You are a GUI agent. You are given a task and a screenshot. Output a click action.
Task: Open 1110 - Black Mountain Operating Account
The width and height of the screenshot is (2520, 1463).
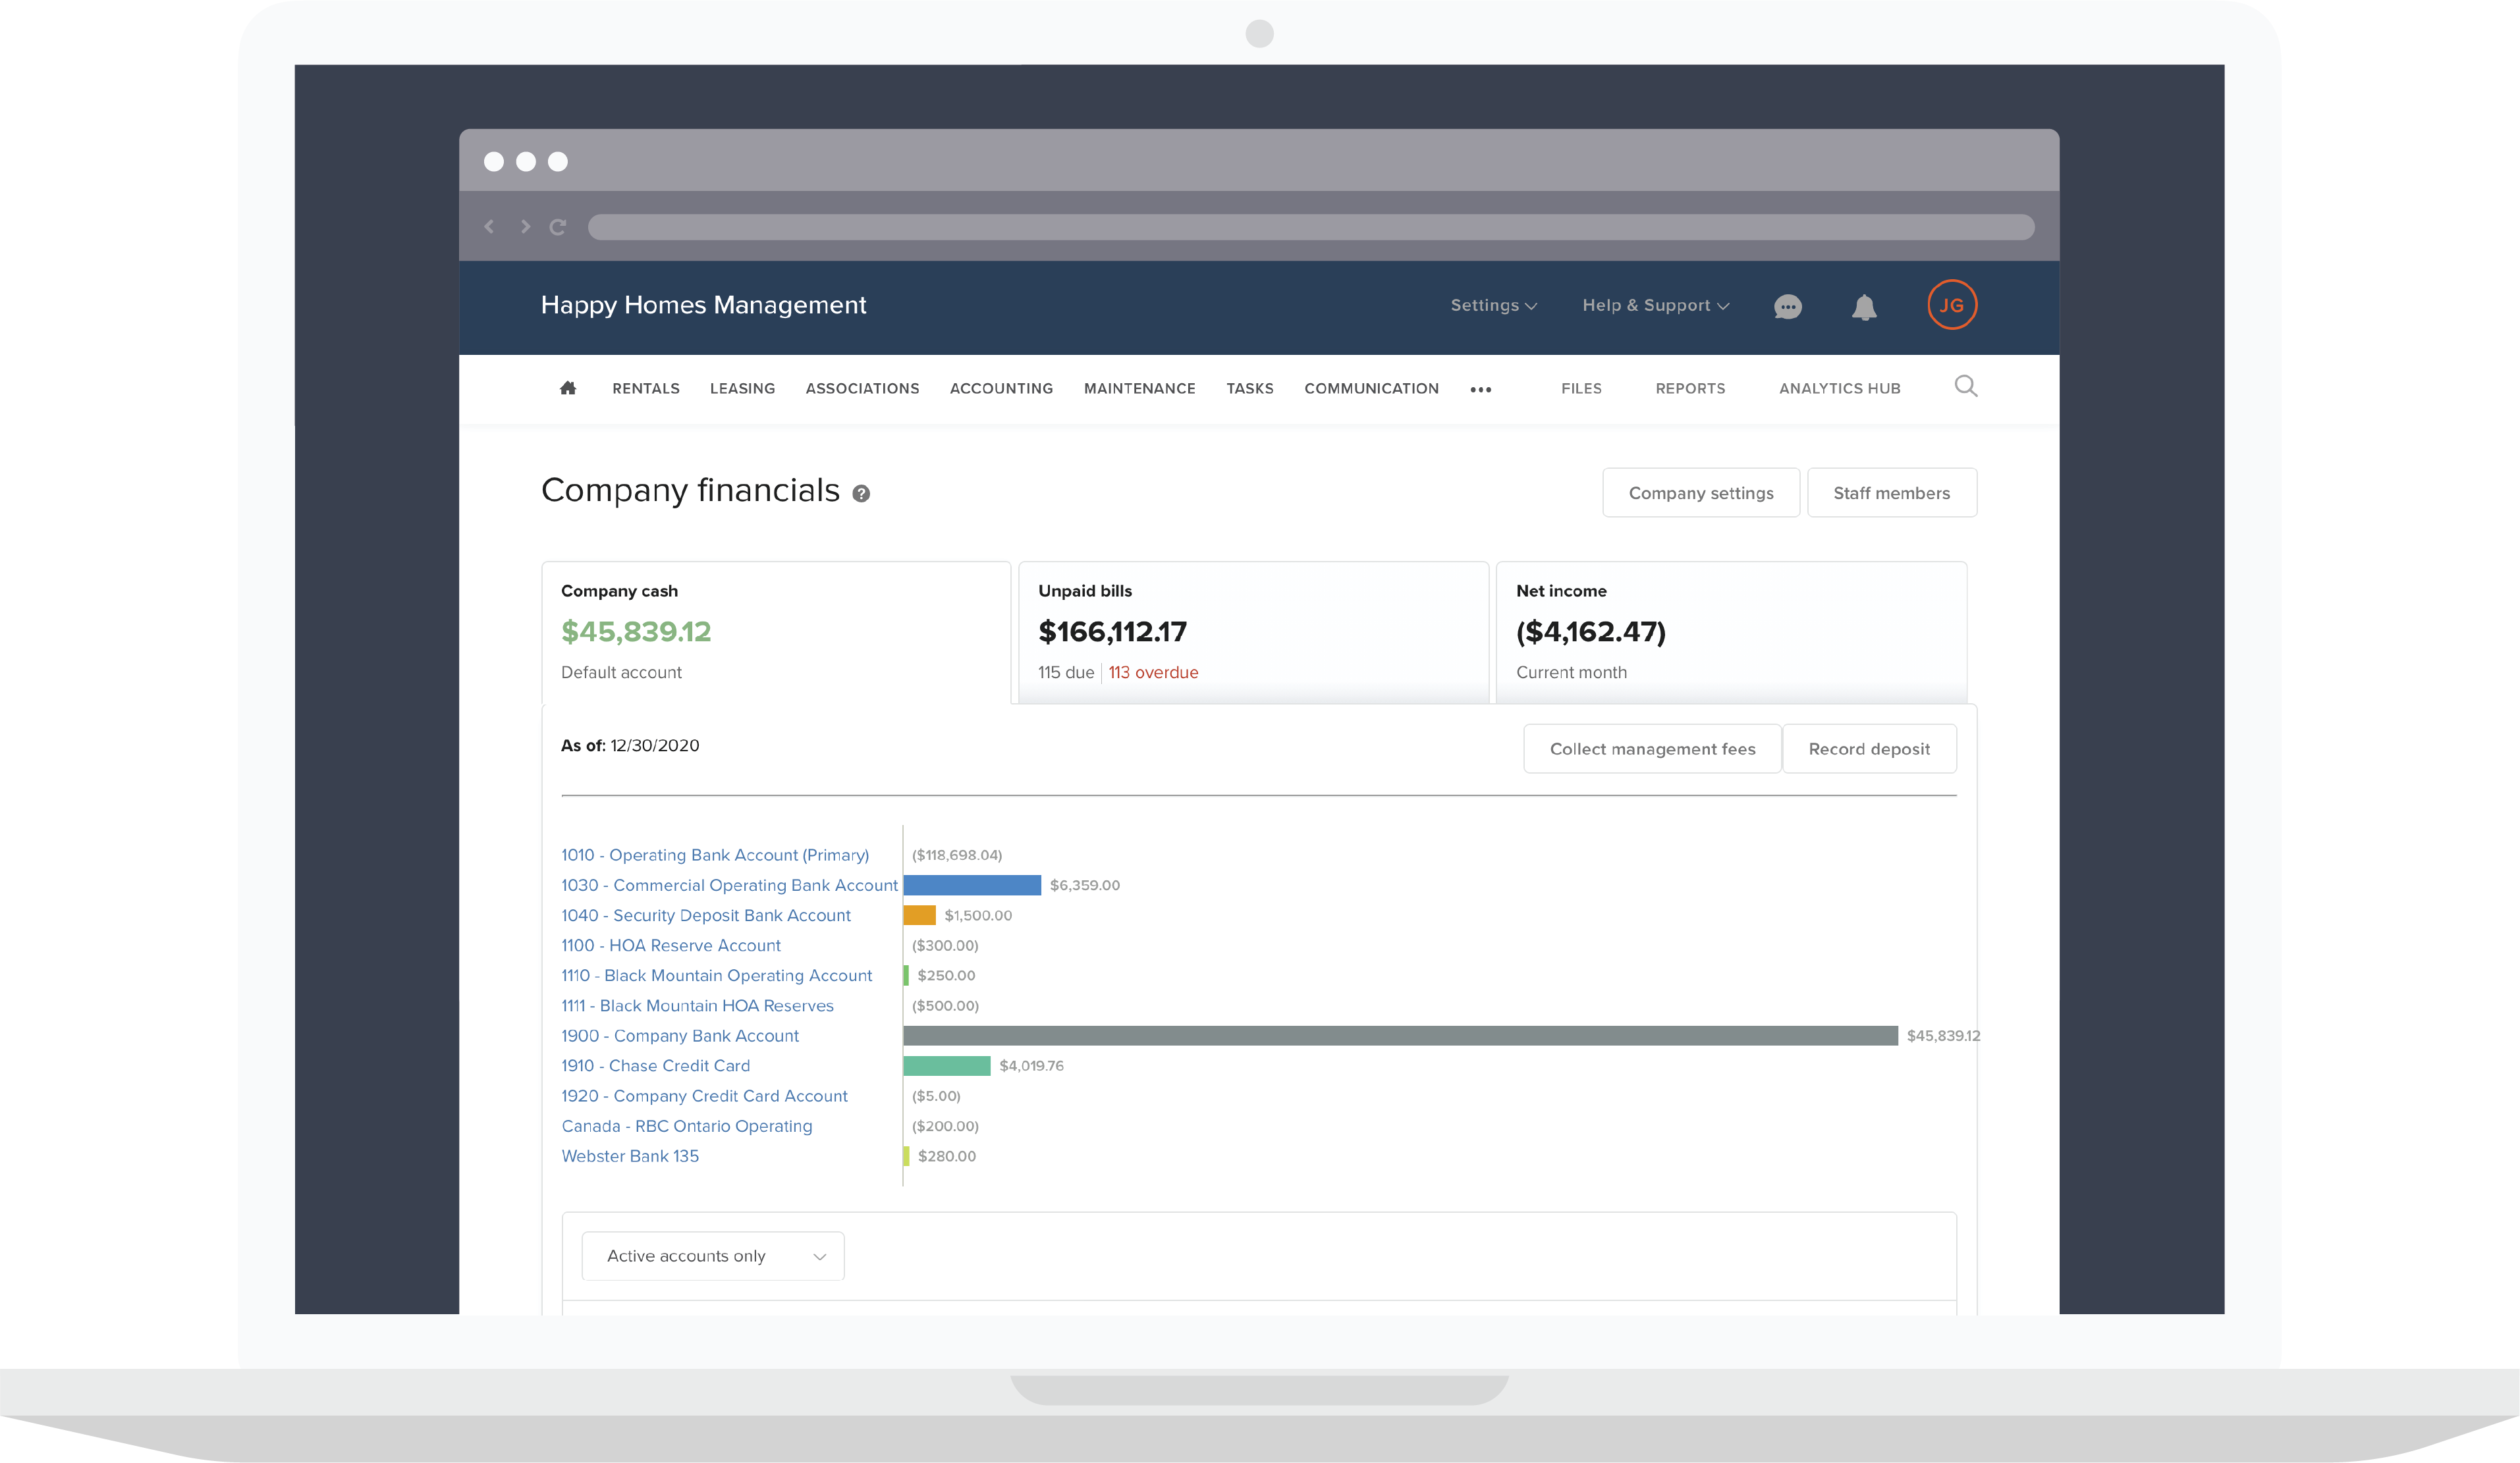point(716,975)
